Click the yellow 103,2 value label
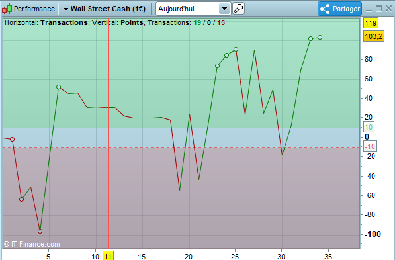This screenshot has width=395, height=260. tap(374, 36)
